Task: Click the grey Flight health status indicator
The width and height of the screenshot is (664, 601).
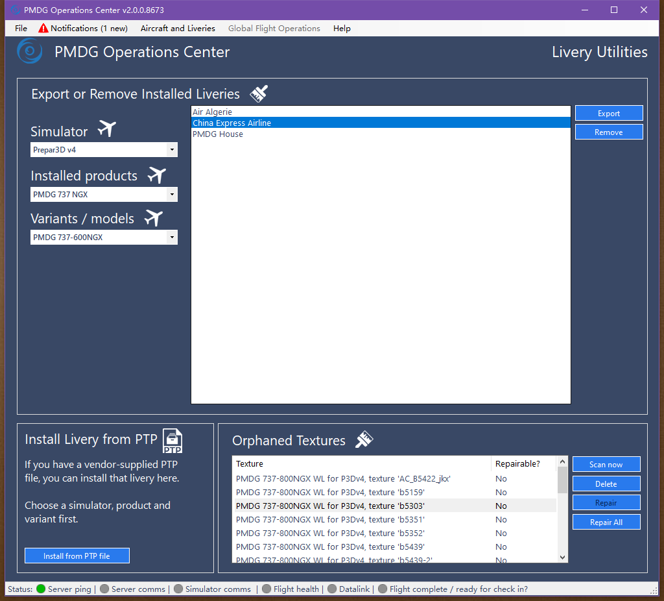Action: coord(267,589)
